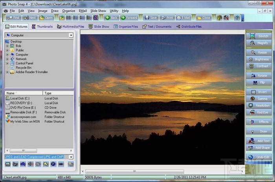Expand the Control Panel tree node
This screenshot has width=275, height=182.
click(x=7, y=63)
